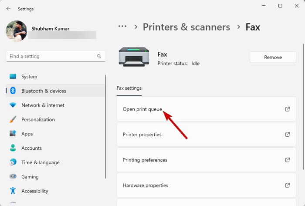This screenshot has width=305, height=206.
Task: Go to Personalization settings
Action: [55, 119]
